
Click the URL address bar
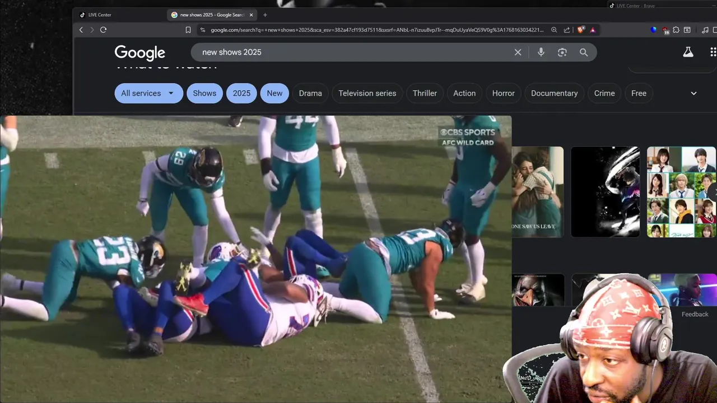click(x=376, y=30)
